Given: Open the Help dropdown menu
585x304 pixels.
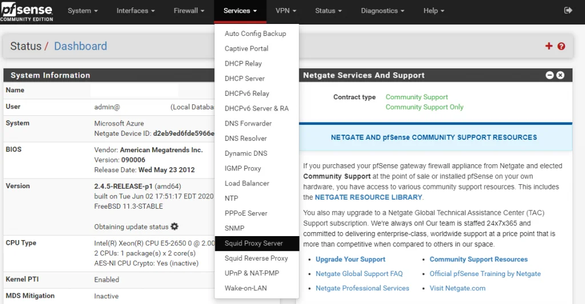Looking at the screenshot, I should (434, 11).
